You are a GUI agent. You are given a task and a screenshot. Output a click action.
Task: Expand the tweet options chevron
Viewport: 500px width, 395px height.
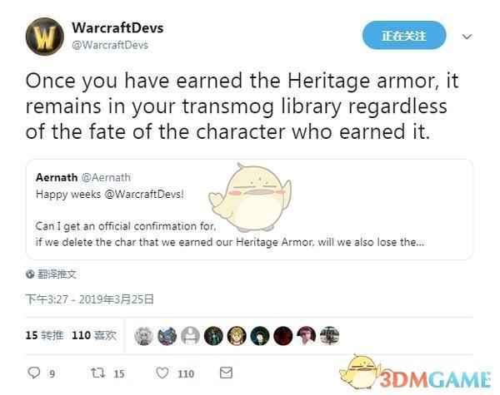[467, 37]
